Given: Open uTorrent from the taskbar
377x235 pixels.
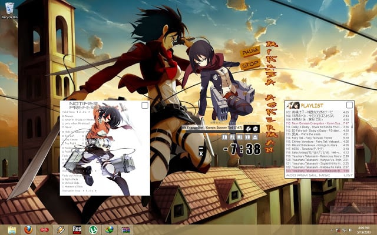Looking at the screenshot, I should pyautogui.click(x=93, y=230).
